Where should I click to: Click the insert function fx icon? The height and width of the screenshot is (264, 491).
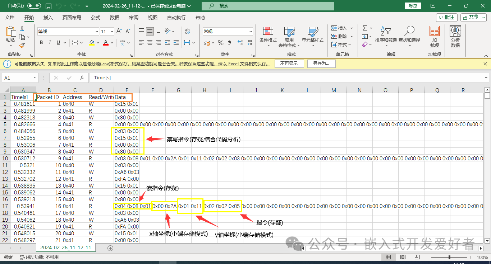(x=82, y=77)
